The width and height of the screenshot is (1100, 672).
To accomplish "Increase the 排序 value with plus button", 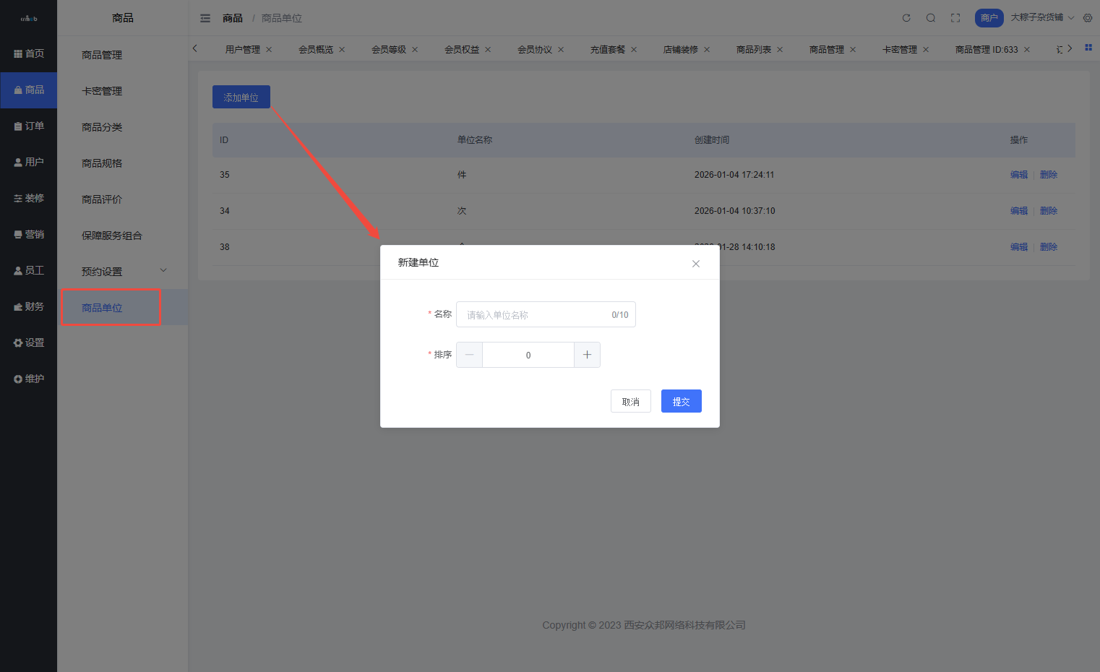I will (x=587, y=355).
